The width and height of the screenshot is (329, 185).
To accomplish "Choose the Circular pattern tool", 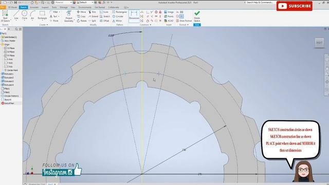I will [x=118, y=16].
